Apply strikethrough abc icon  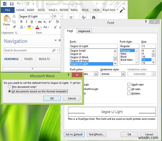40,22
